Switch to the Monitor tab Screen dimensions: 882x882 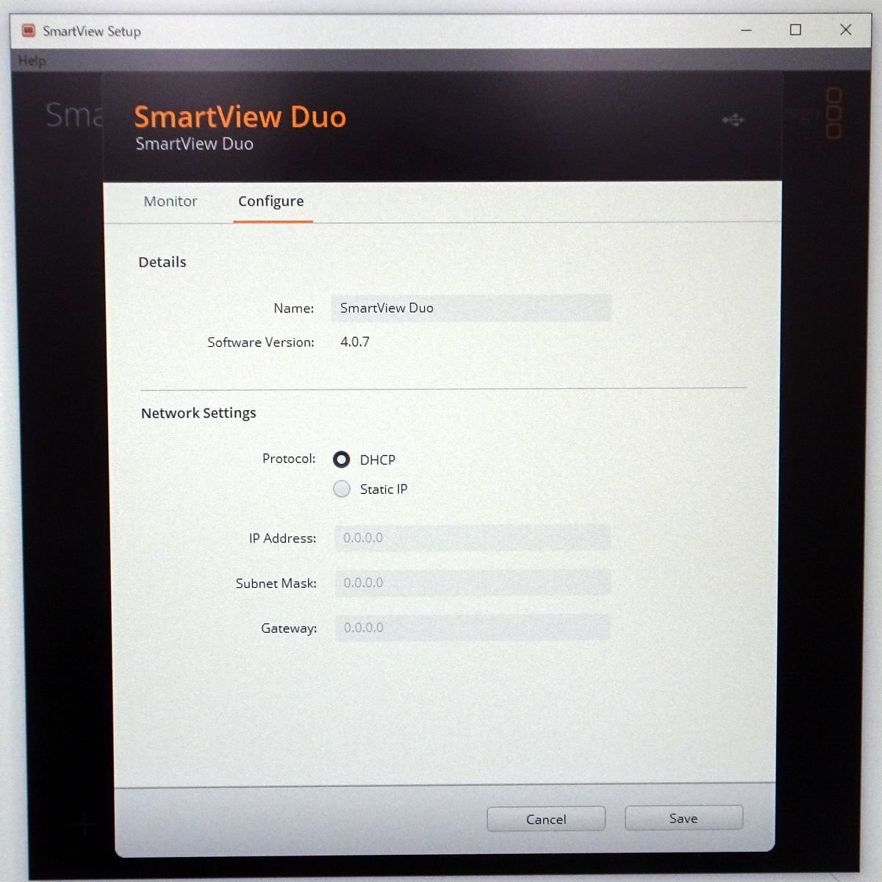[x=171, y=201]
